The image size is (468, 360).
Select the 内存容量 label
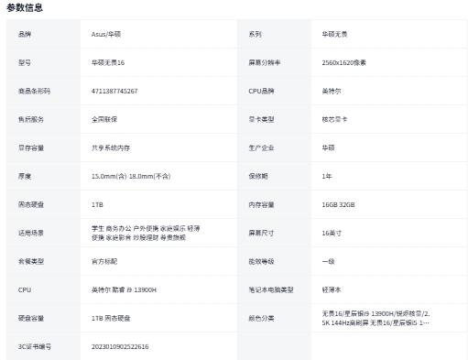pyautogui.click(x=261, y=204)
